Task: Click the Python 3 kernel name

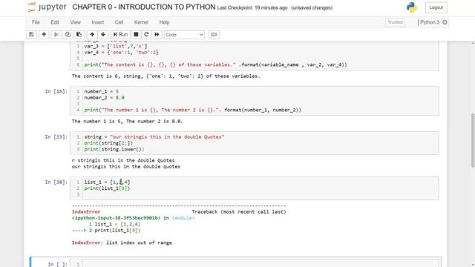Action: 430,22
